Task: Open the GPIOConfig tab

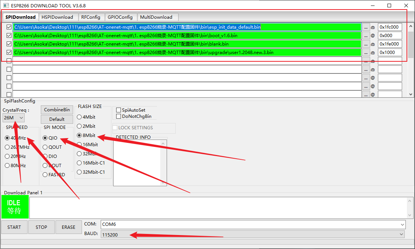Action: point(121,17)
